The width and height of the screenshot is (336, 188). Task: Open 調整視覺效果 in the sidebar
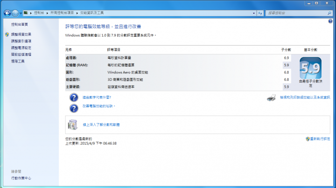click(x=21, y=34)
